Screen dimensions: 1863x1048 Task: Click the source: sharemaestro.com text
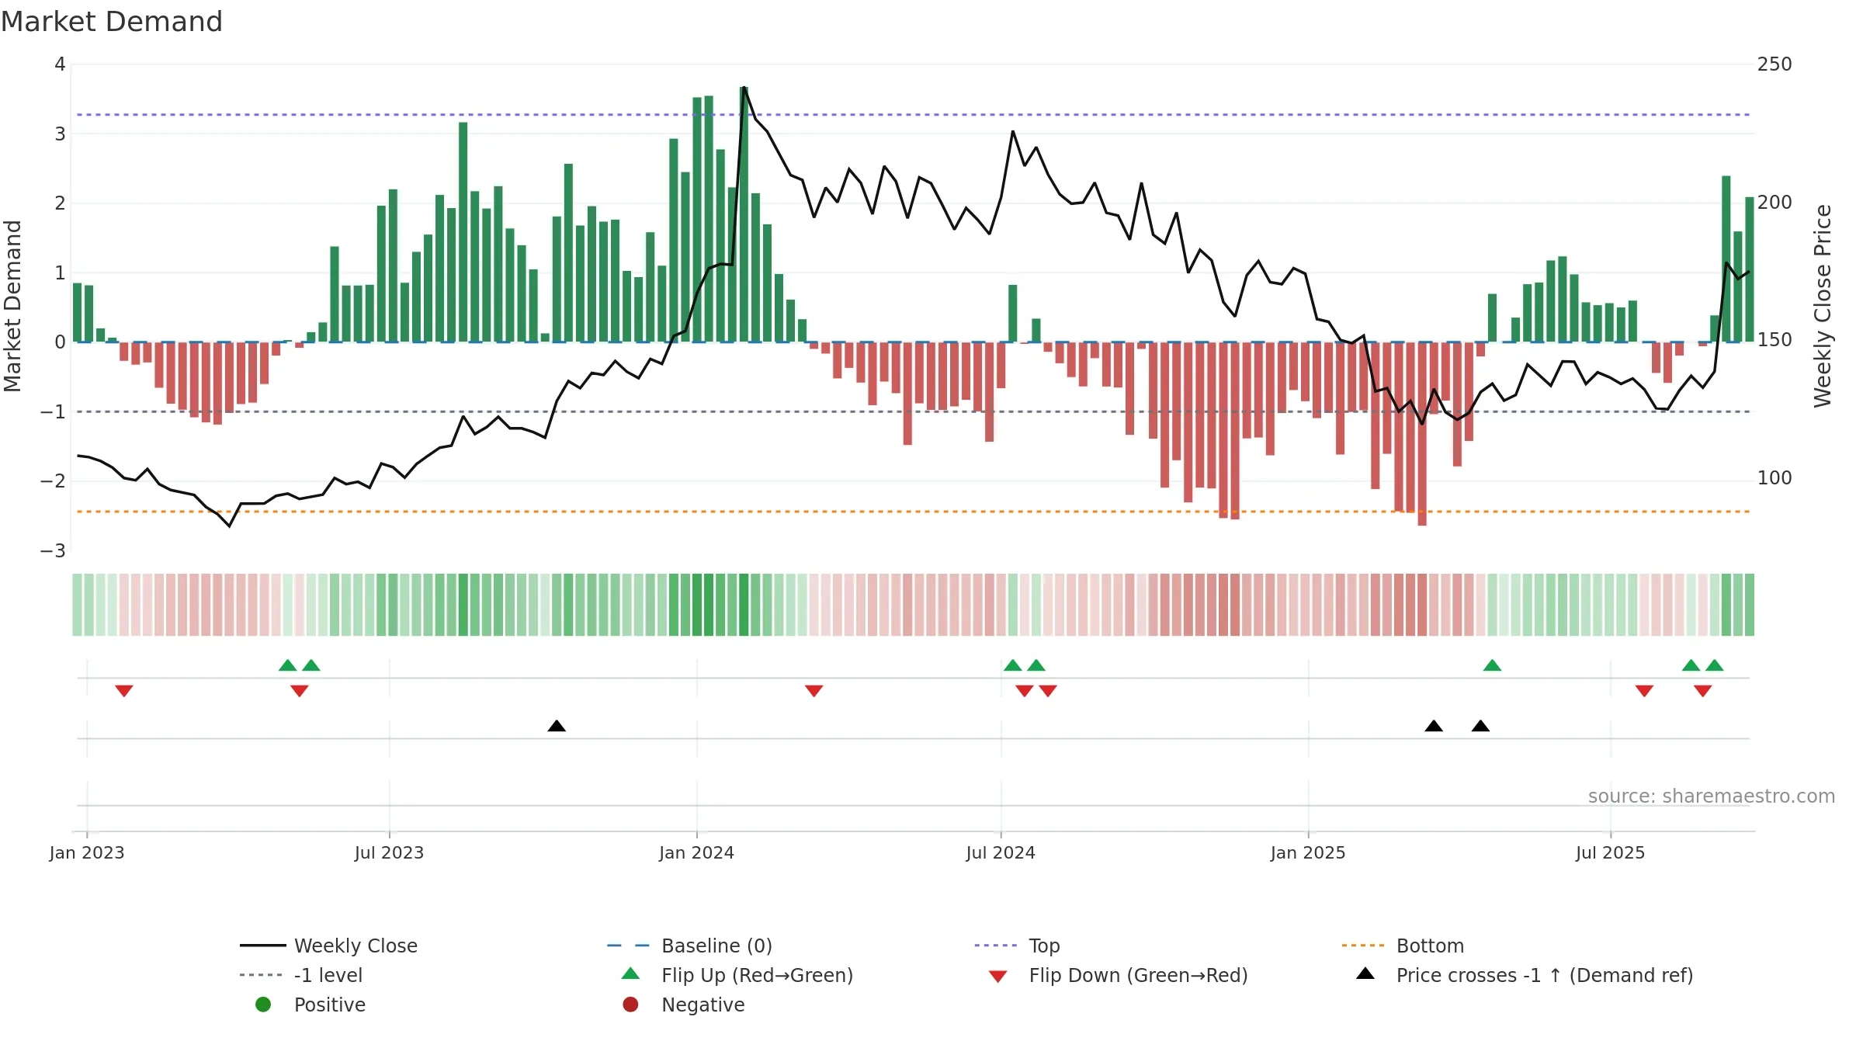point(1712,796)
